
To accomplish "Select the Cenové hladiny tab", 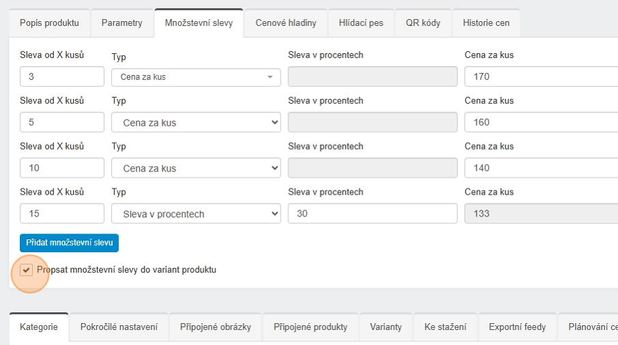I will tap(285, 23).
